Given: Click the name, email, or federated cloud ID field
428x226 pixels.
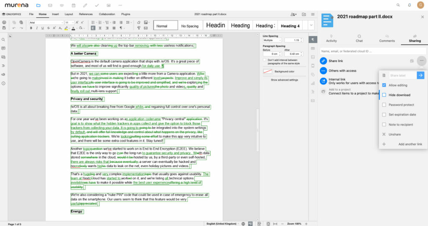Looking at the screenshot, I should pos(373,51).
